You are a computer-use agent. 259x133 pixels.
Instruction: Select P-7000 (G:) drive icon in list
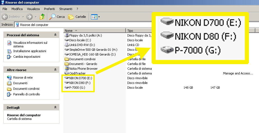click(66, 88)
